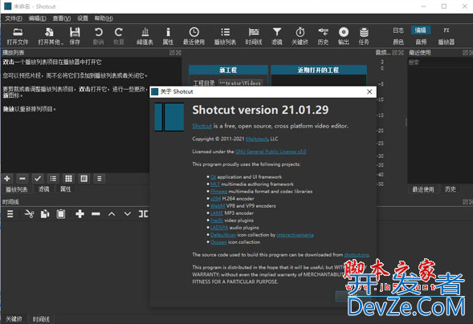The image size is (473, 324).
Task: Open the 文件 menu
Action: click(14, 18)
